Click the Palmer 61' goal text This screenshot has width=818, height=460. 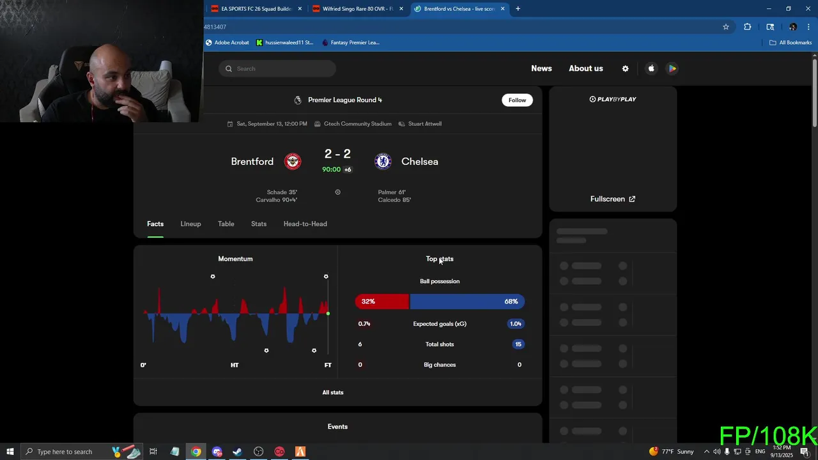[x=392, y=192]
